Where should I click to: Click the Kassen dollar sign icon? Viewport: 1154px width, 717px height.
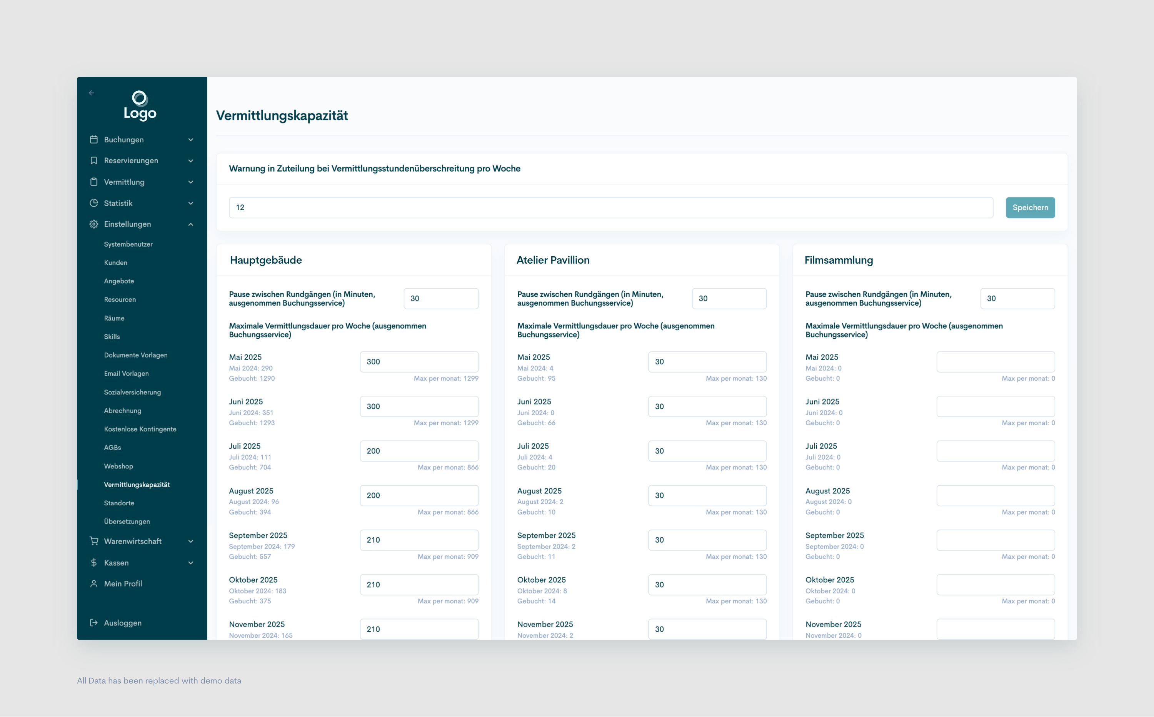[x=94, y=562]
